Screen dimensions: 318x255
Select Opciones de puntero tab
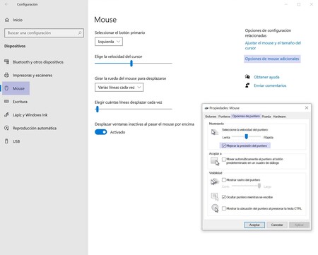pos(246,116)
